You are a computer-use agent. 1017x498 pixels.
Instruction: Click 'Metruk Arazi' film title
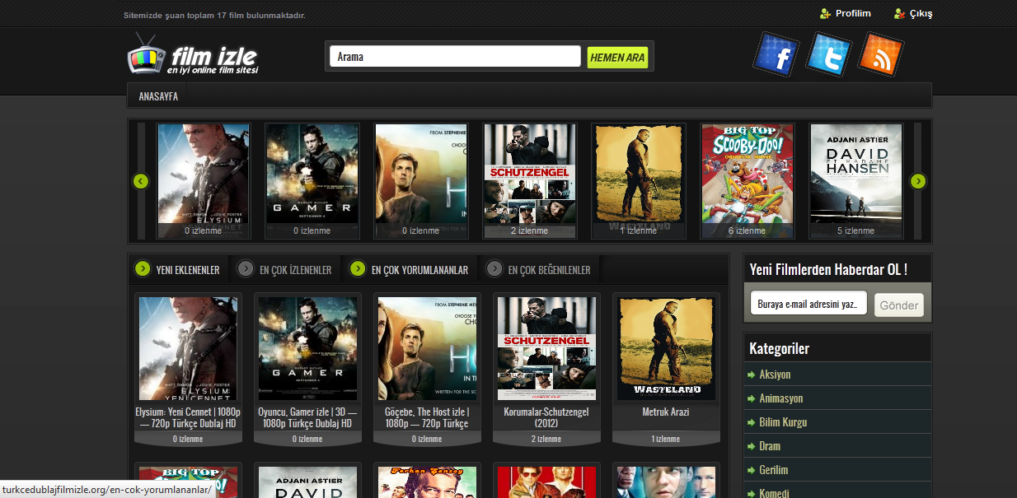click(666, 412)
